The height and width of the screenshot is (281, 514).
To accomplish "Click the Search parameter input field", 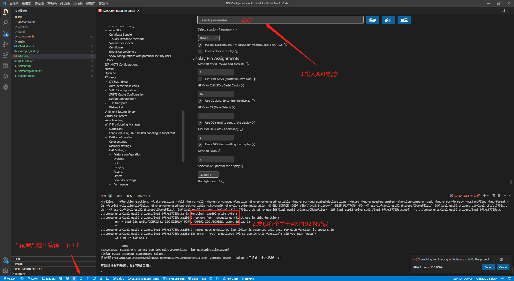I will tap(280, 20).
